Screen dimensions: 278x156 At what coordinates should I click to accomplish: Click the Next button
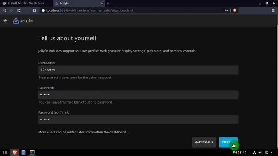pos(228,142)
